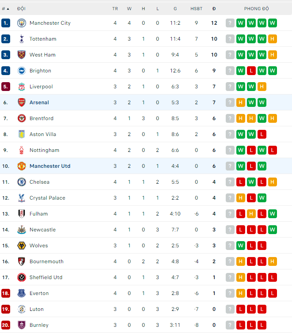Click the rank 20 relegation badge
The image size is (292, 333).
click(6, 325)
